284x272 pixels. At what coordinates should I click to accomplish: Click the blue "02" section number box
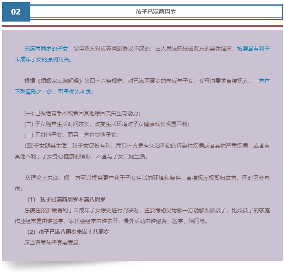click(x=16, y=12)
